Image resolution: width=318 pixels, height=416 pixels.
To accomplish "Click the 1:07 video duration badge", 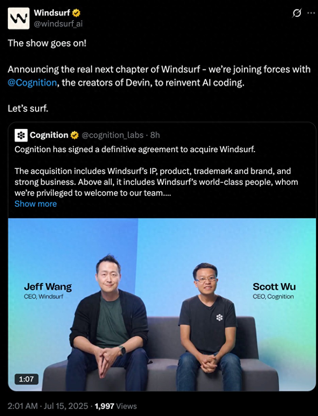I will 26,379.
